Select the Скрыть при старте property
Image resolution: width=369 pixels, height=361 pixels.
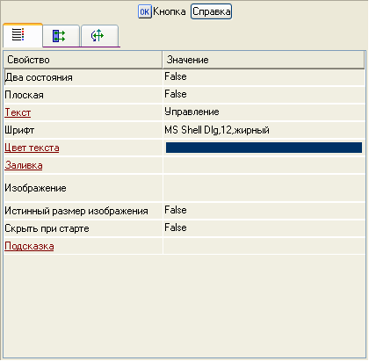click(x=47, y=228)
